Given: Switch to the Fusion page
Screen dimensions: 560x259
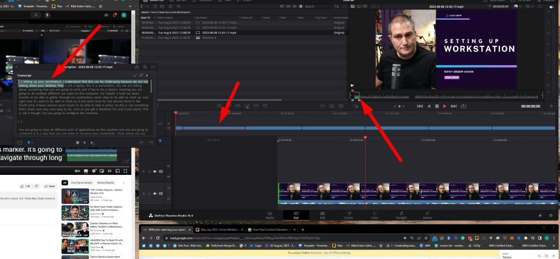Looking at the screenshot, I should 349,215.
